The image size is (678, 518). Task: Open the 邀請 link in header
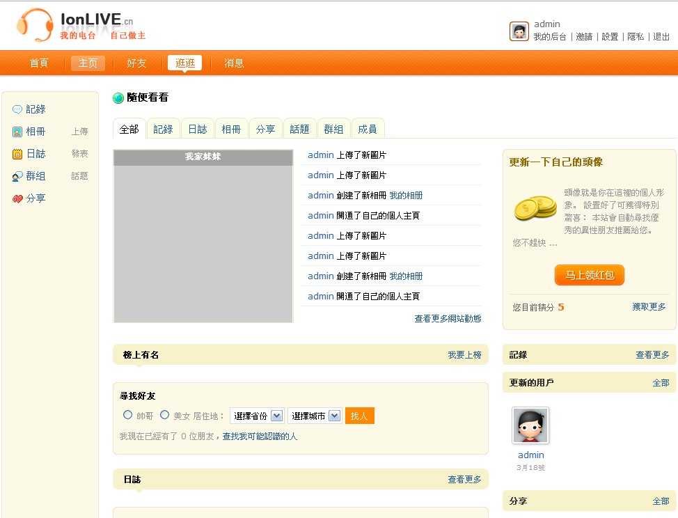(x=584, y=37)
